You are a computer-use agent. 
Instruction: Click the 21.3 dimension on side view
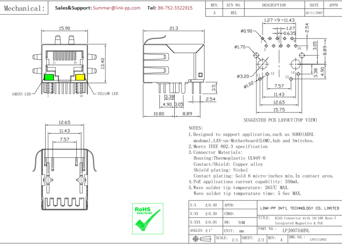point(173,28)
